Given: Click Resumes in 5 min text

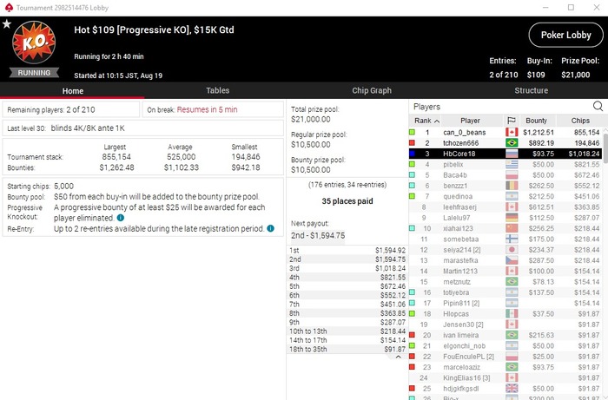Looking at the screenshot, I should [x=207, y=109].
